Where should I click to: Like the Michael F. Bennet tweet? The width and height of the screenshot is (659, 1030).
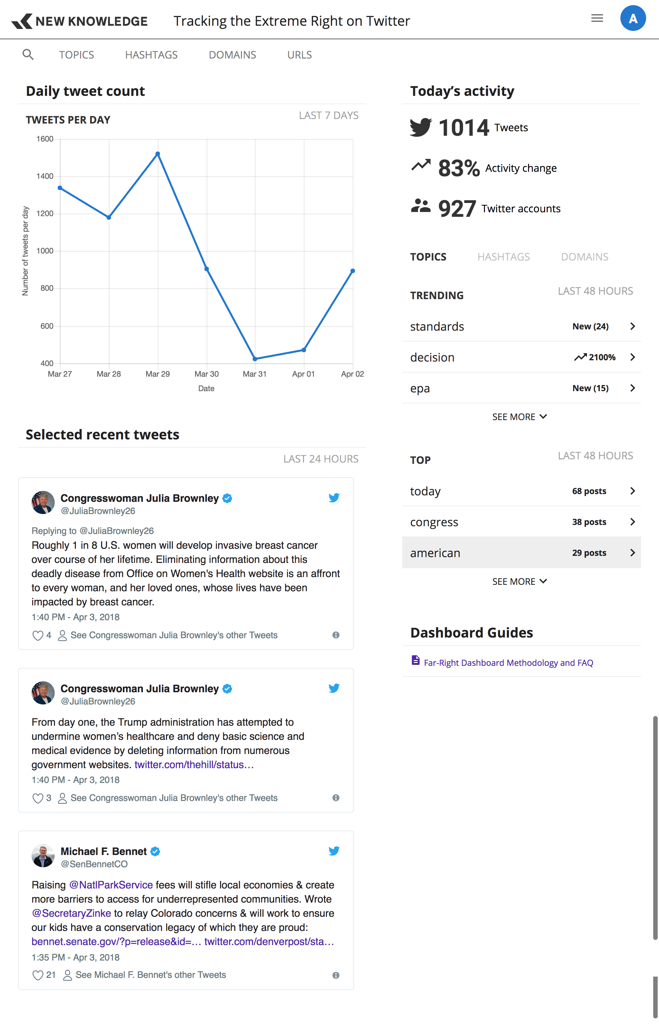(x=38, y=975)
